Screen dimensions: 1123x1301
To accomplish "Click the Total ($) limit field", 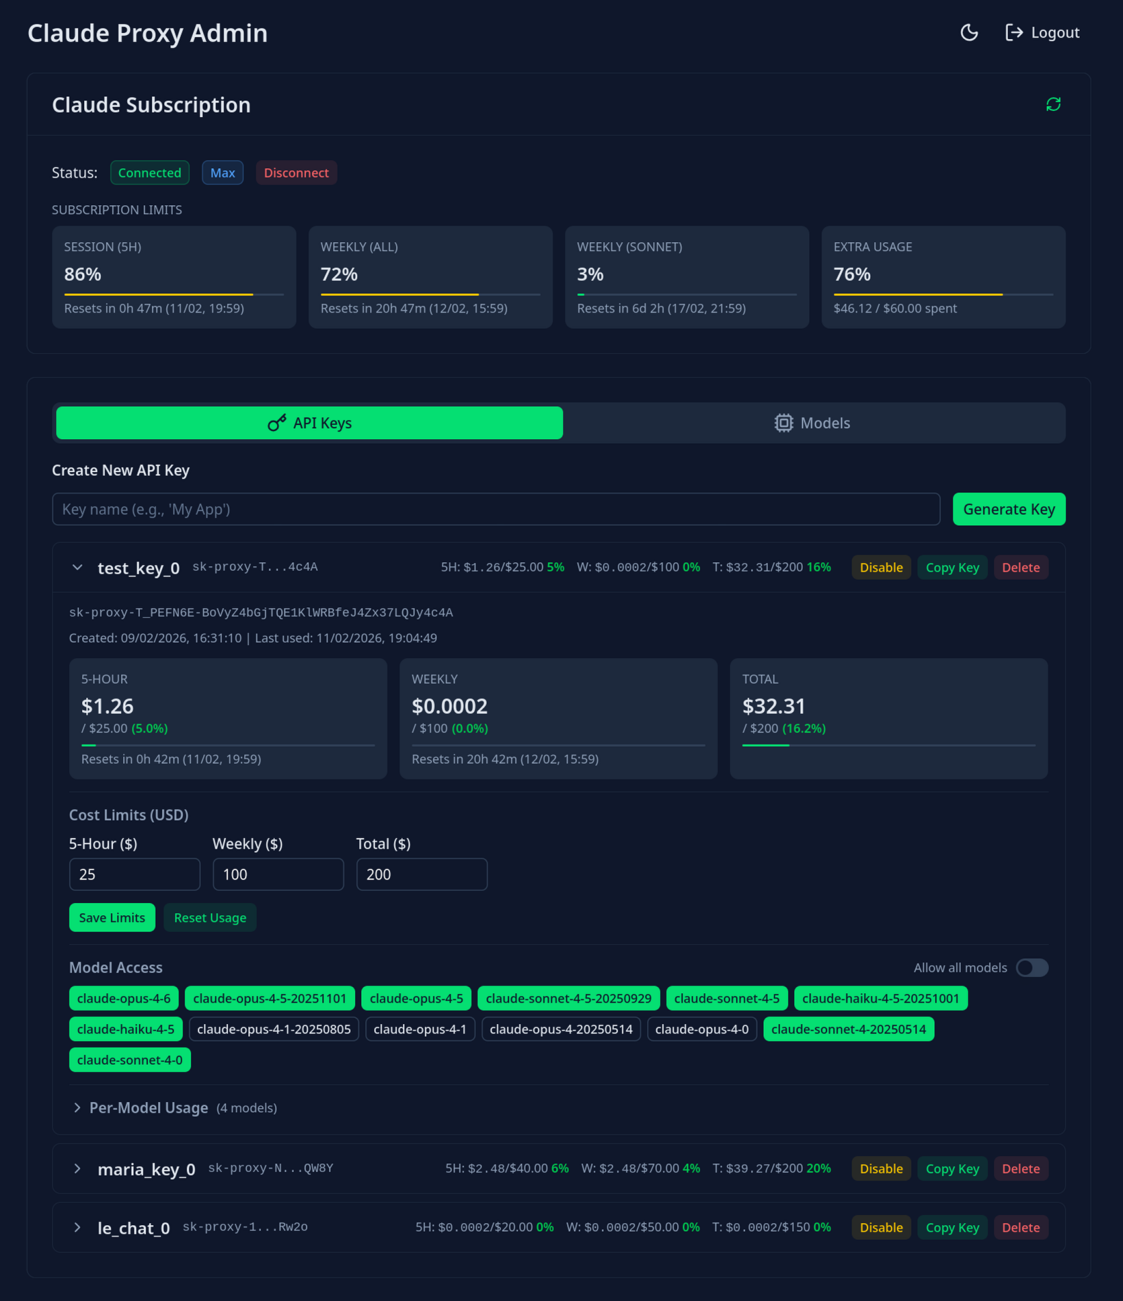I will tap(422, 874).
